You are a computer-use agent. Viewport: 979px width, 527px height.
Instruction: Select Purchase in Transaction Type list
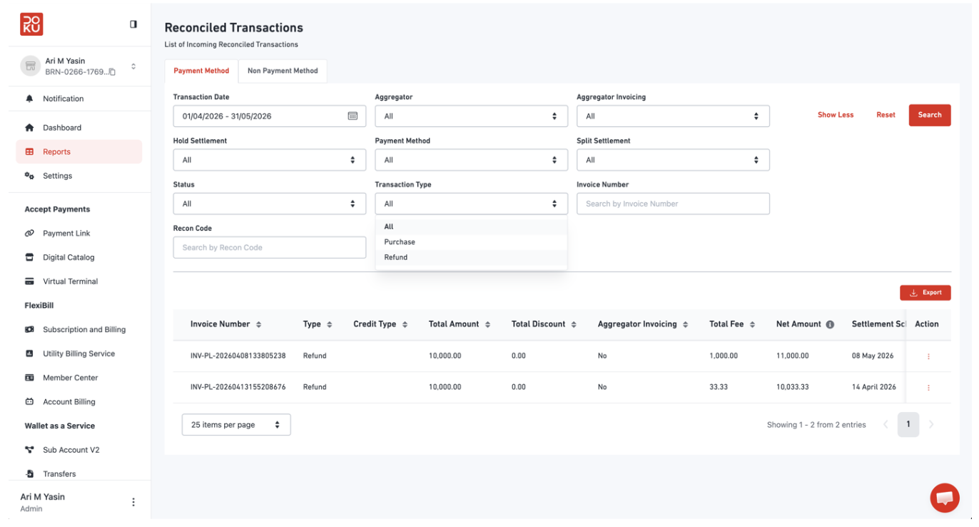[x=472, y=242]
